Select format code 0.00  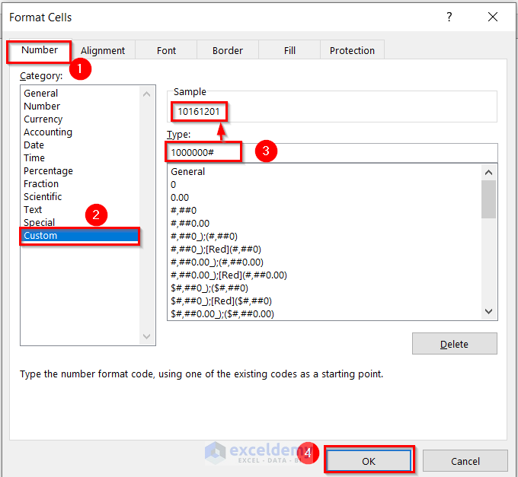click(x=325, y=197)
